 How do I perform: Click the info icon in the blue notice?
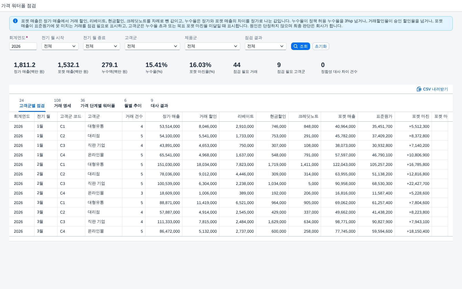(x=15, y=21)
